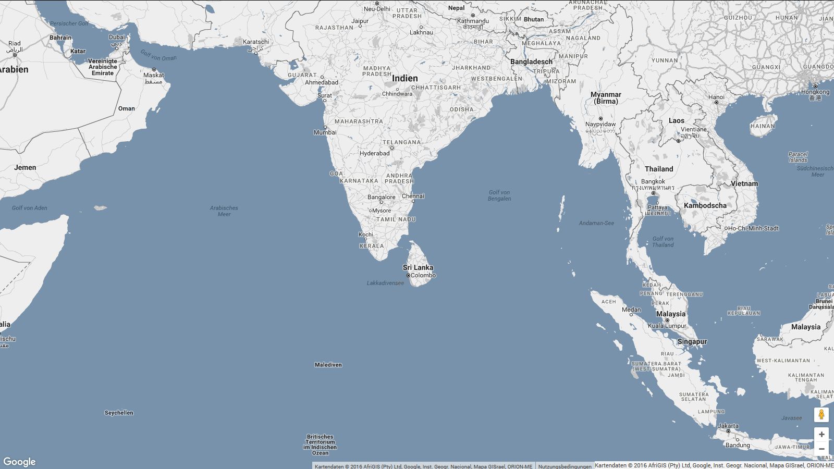Click the Vietnam country label
Viewport: 834px width, 469px height.
tap(744, 183)
